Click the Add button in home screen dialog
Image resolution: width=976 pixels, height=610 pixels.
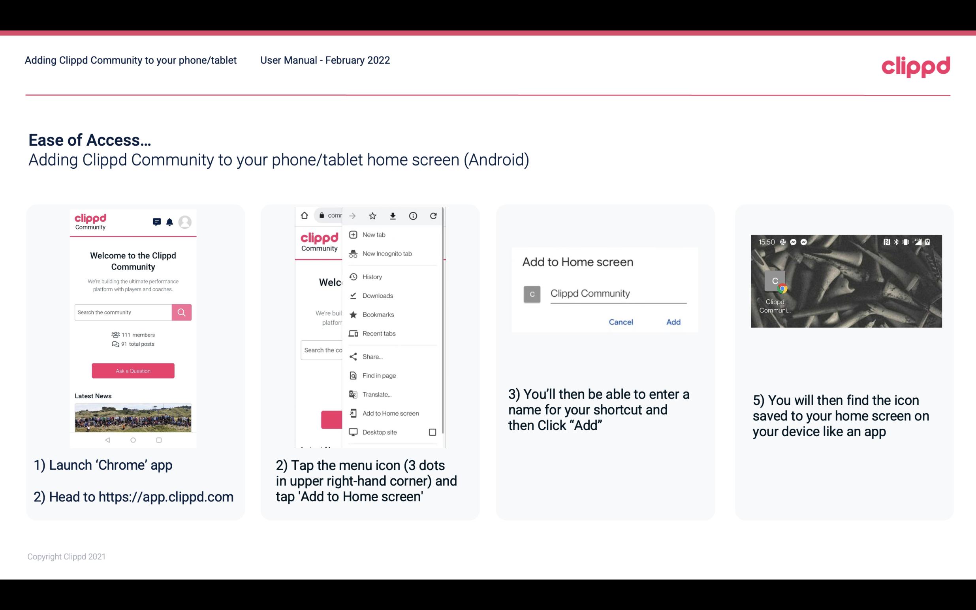coord(672,322)
